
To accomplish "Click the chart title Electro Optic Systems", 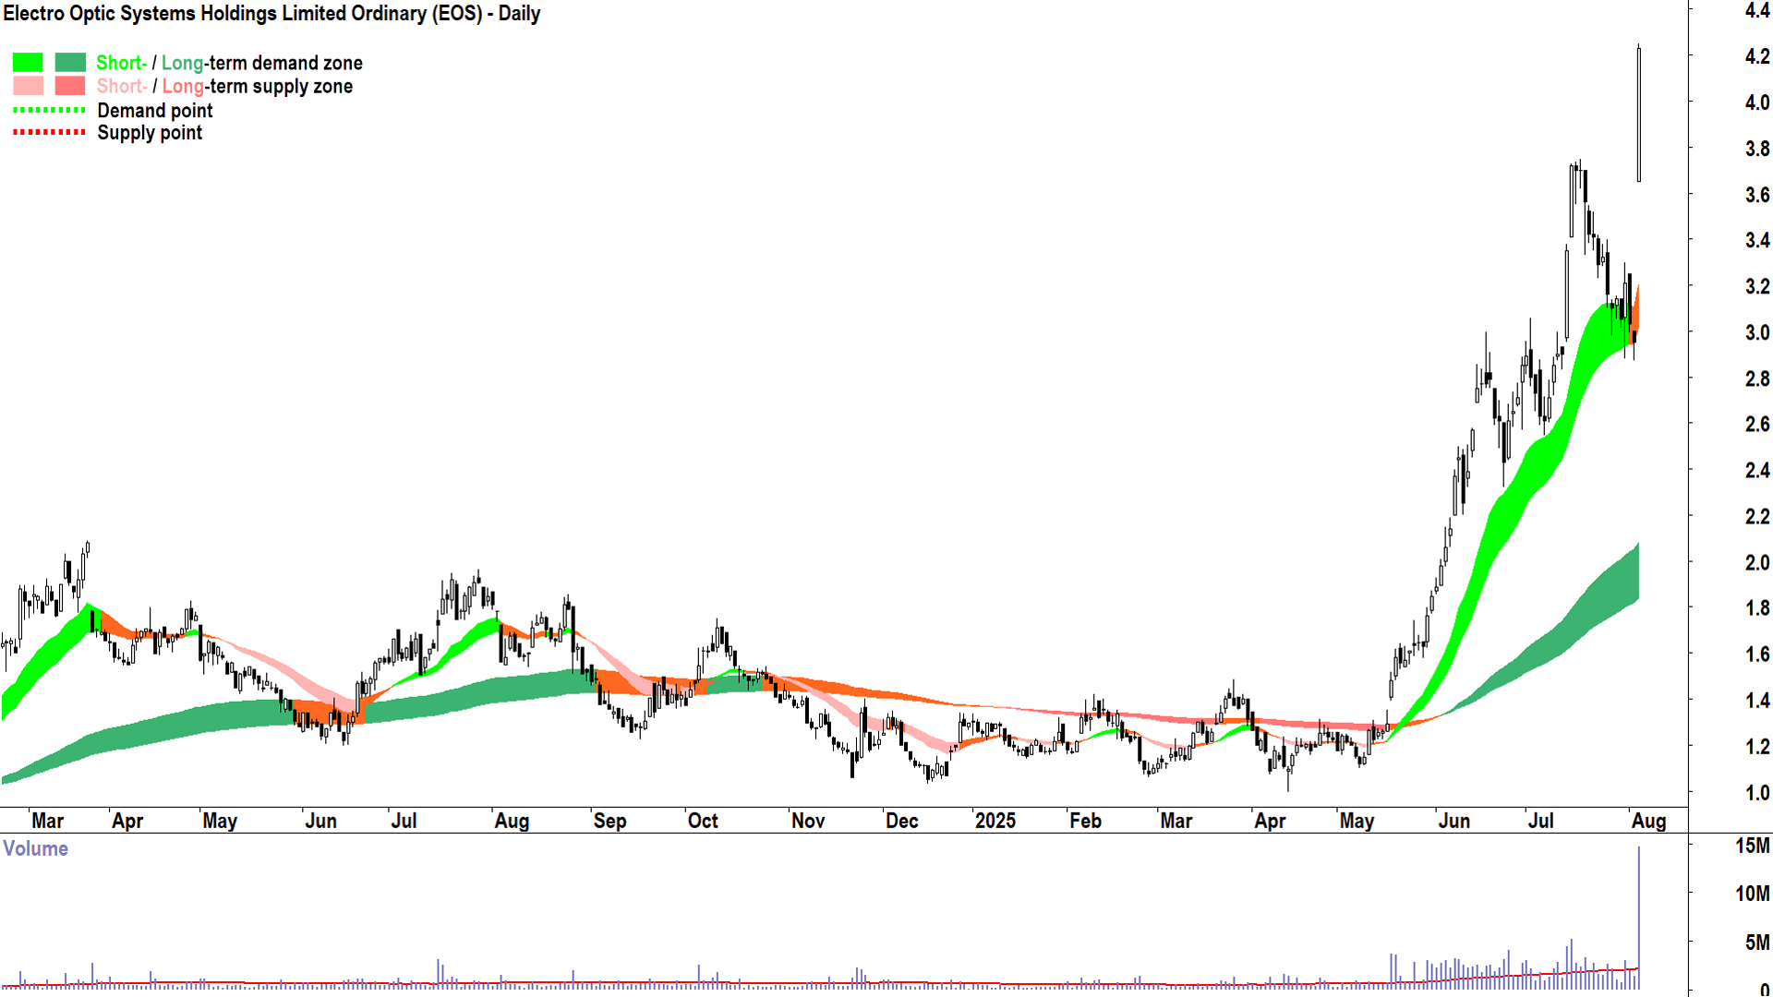I will click(x=271, y=14).
